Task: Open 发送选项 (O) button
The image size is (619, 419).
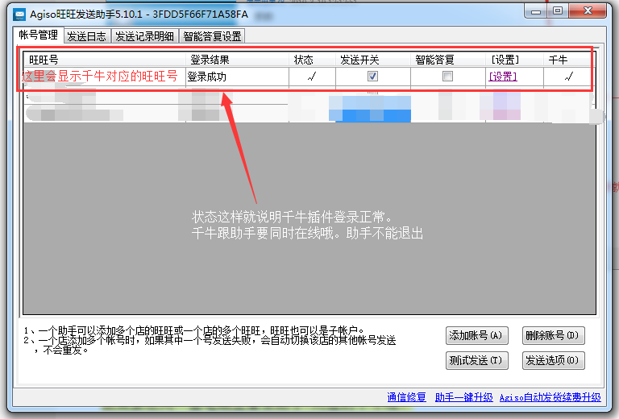Action: pos(553,361)
